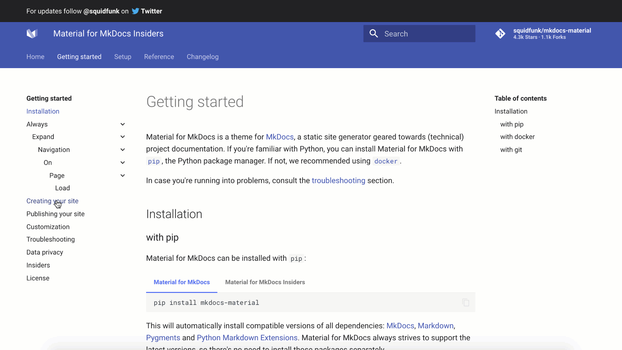Open the troubleshooting link
Image resolution: width=622 pixels, height=350 pixels.
point(339,181)
